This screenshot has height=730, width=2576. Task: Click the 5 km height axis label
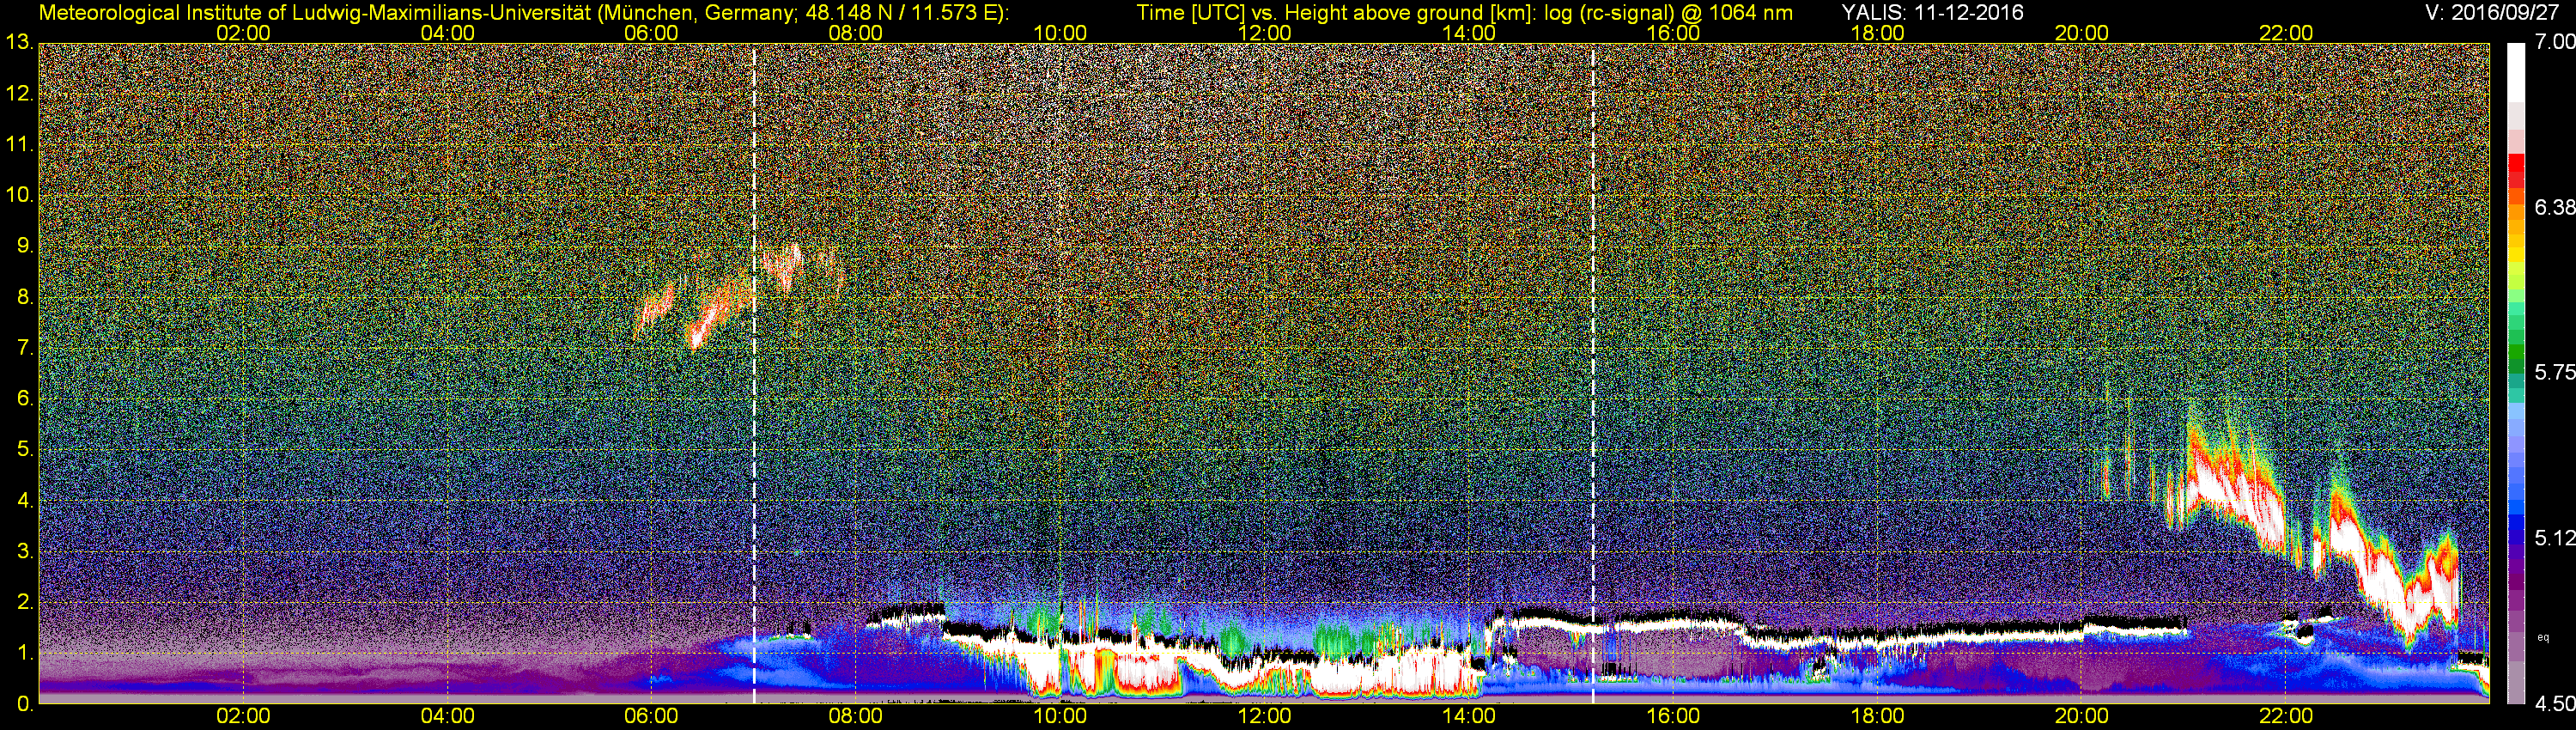pos(24,450)
